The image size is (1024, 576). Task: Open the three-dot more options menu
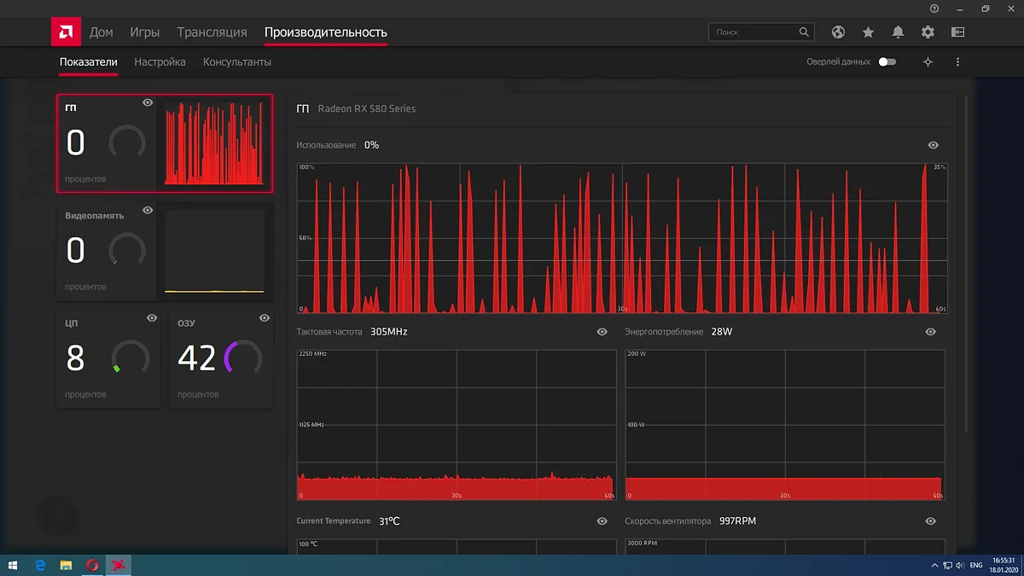[x=958, y=62]
